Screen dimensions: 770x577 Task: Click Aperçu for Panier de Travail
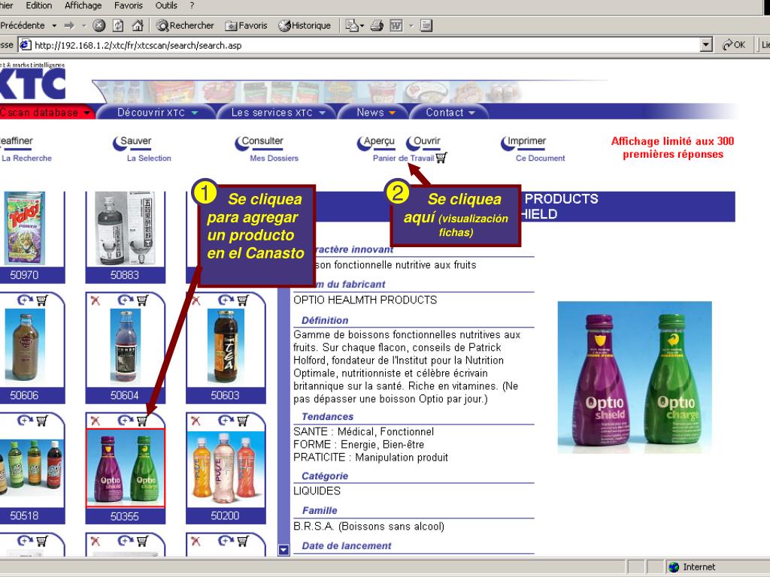[x=376, y=142]
